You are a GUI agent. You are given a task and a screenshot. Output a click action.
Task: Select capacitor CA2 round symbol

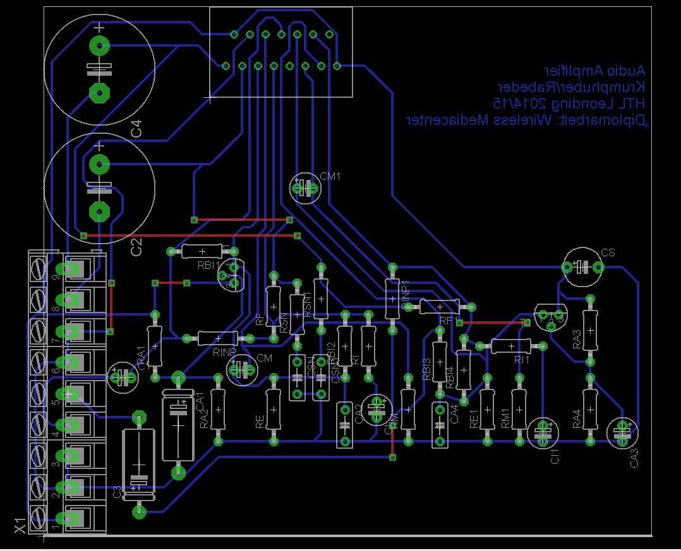(x=377, y=410)
